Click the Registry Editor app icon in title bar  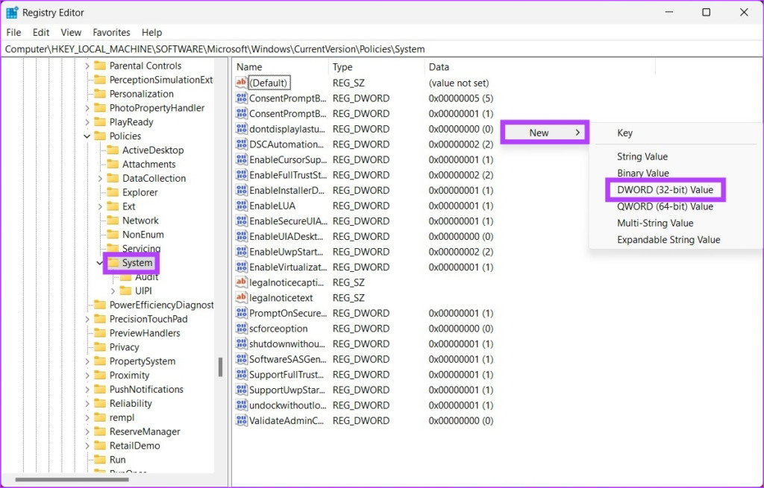pos(12,12)
